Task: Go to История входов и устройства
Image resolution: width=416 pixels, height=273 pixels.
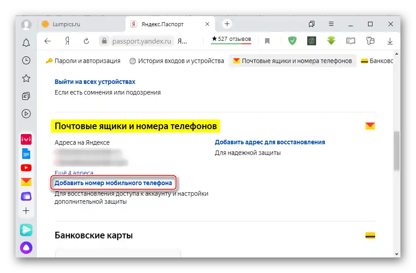Action: pyautogui.click(x=177, y=61)
